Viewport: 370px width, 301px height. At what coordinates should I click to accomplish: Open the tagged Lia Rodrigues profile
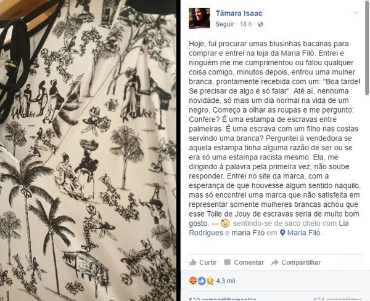[x=269, y=228]
